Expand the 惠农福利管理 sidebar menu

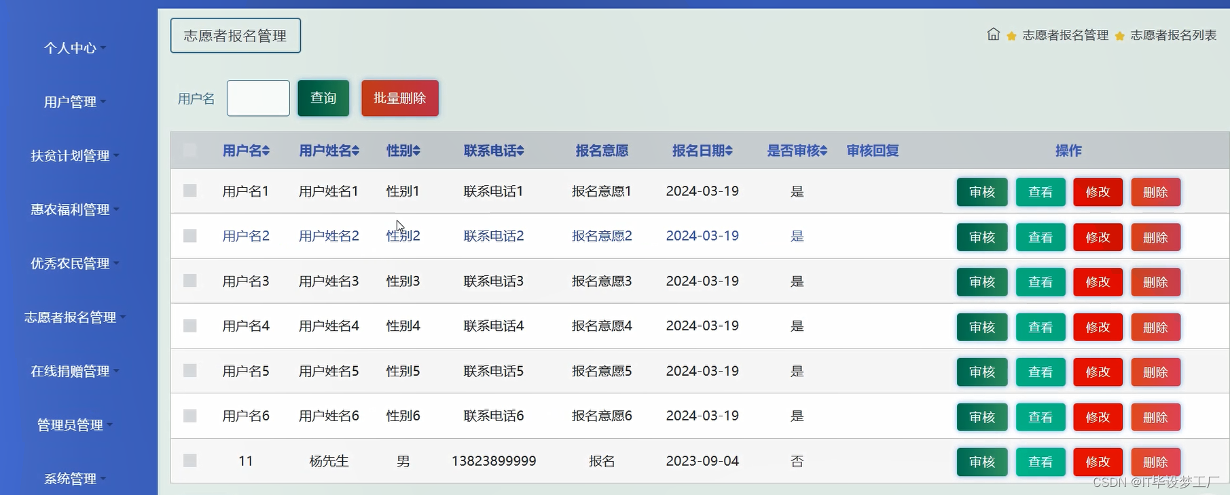click(x=75, y=210)
